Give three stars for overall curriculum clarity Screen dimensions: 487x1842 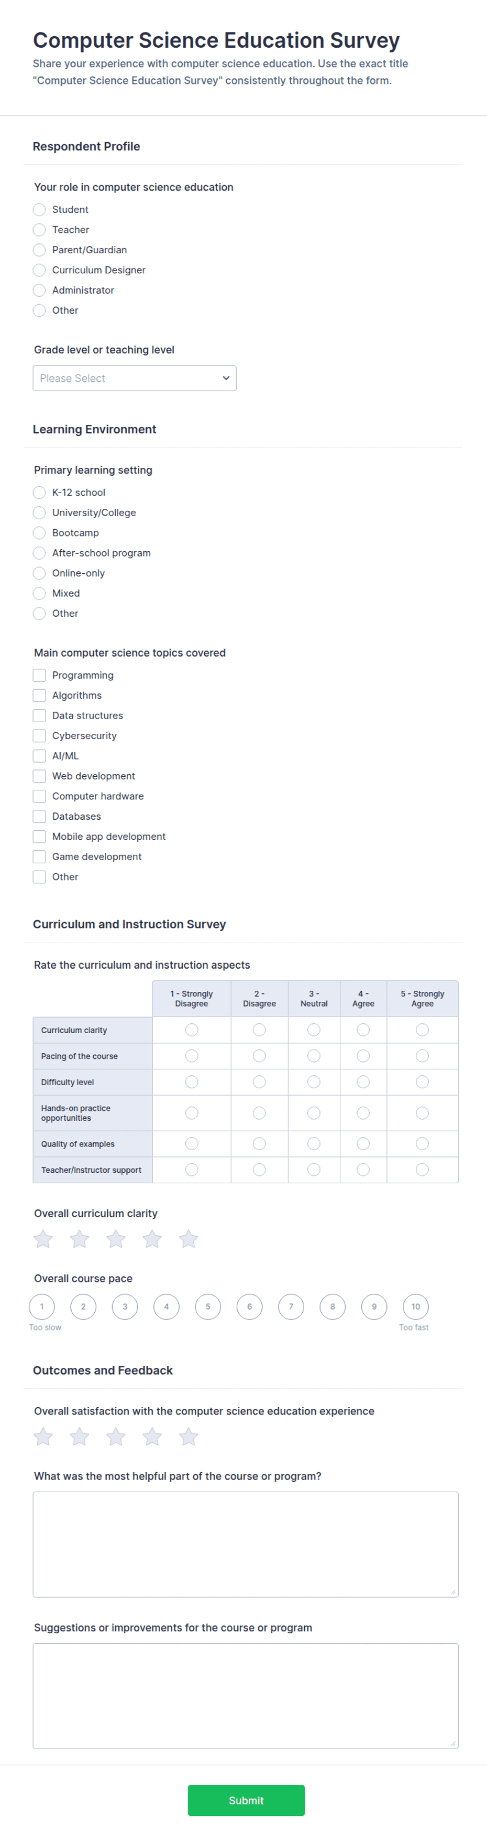point(116,1239)
